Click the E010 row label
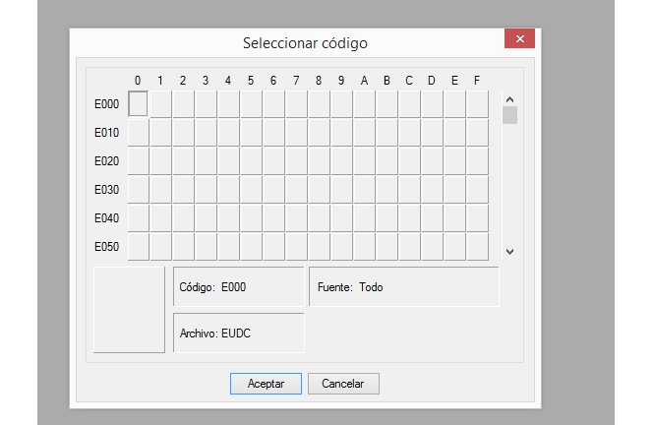This screenshot has width=653, height=425. coord(106,133)
